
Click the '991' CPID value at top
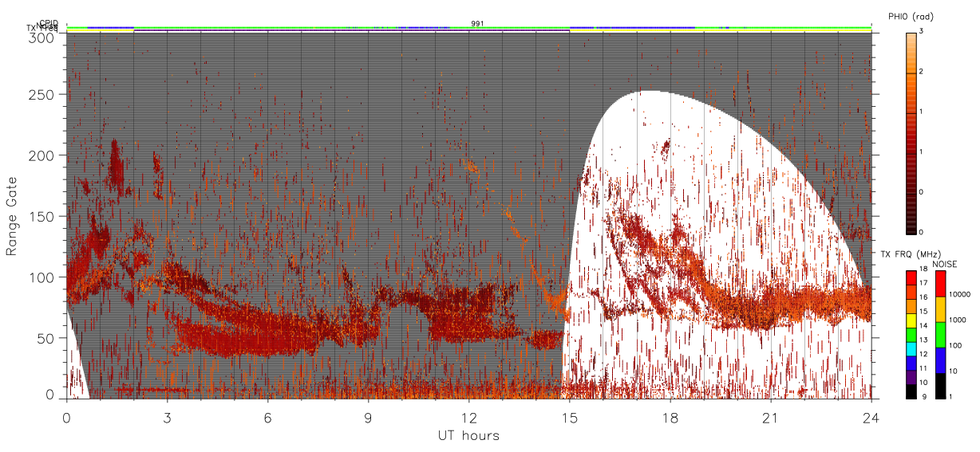[477, 24]
